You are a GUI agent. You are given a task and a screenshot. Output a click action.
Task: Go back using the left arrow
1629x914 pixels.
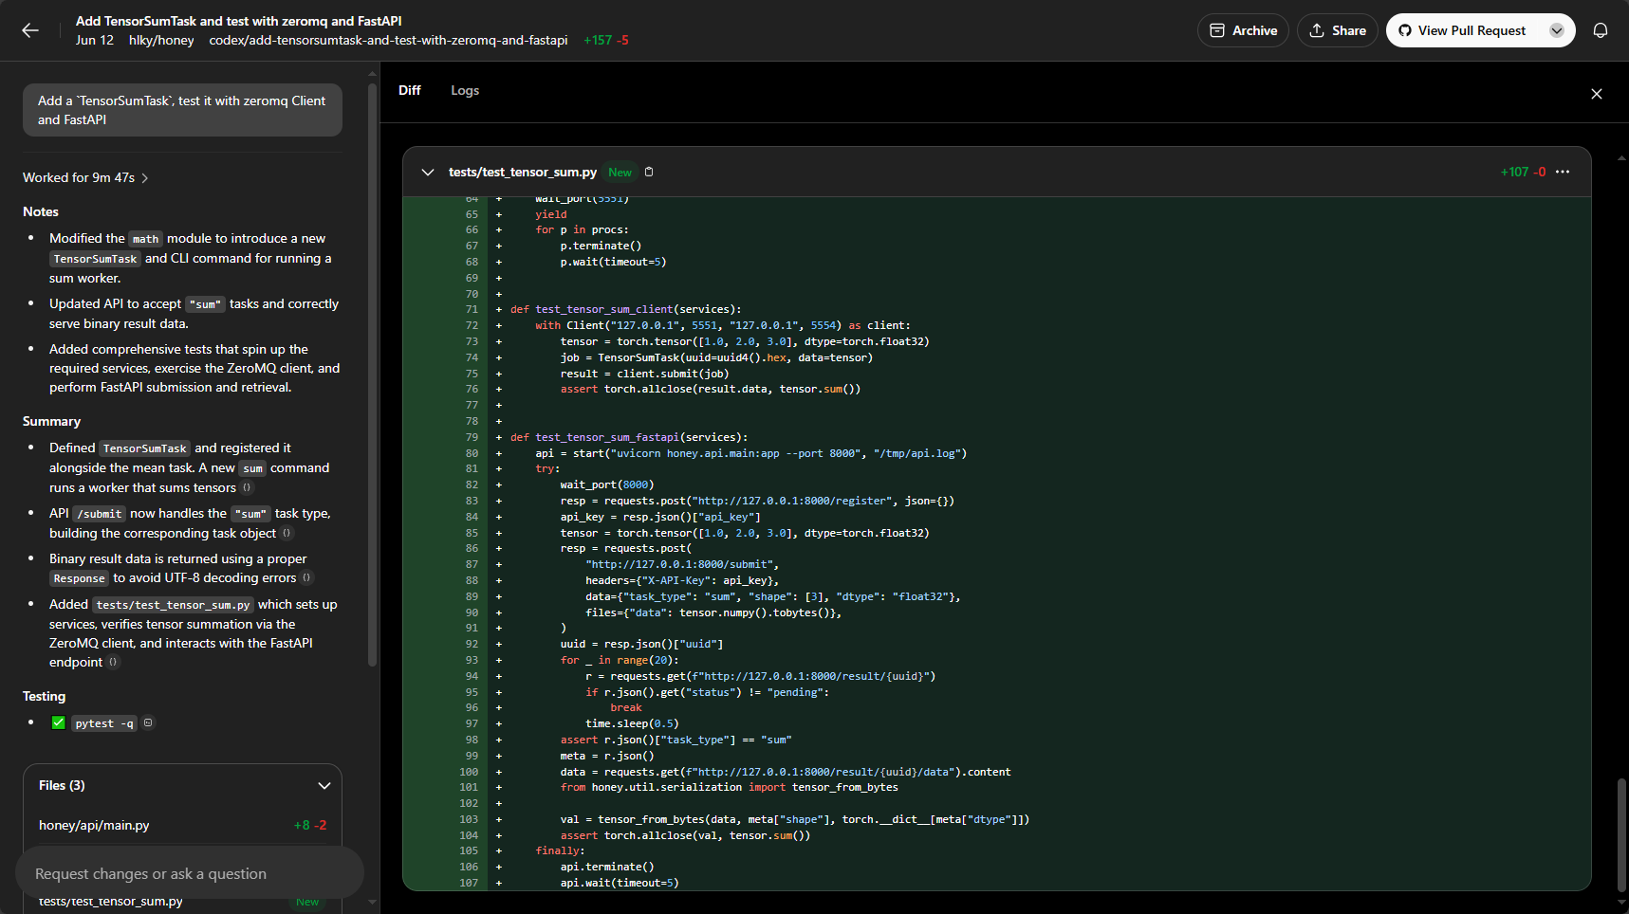coord(30,30)
